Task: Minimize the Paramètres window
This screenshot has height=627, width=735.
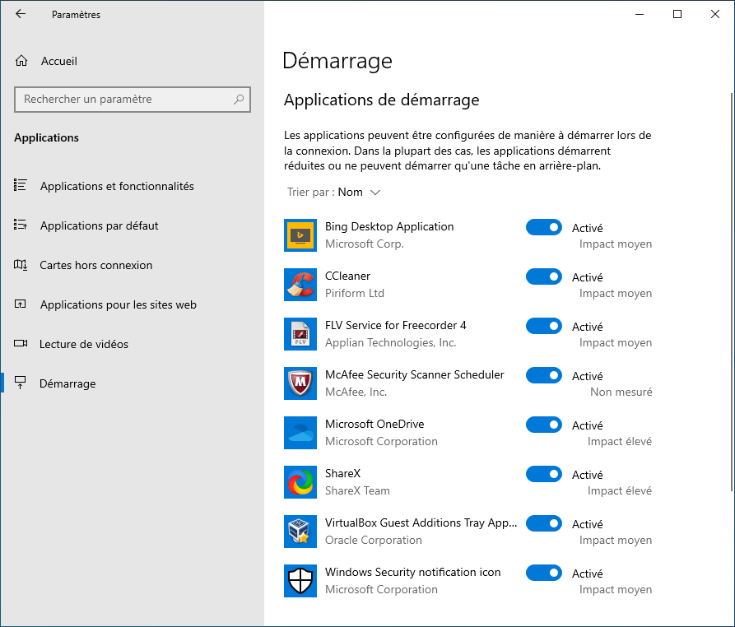Action: pos(640,14)
